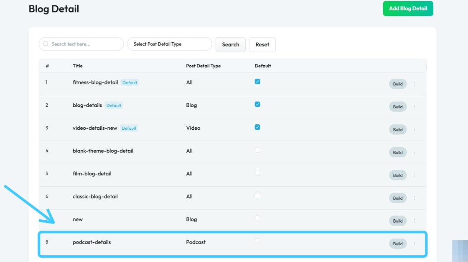Open Select Post Detail Type dropdown
The width and height of the screenshot is (468, 262).
pos(169,44)
